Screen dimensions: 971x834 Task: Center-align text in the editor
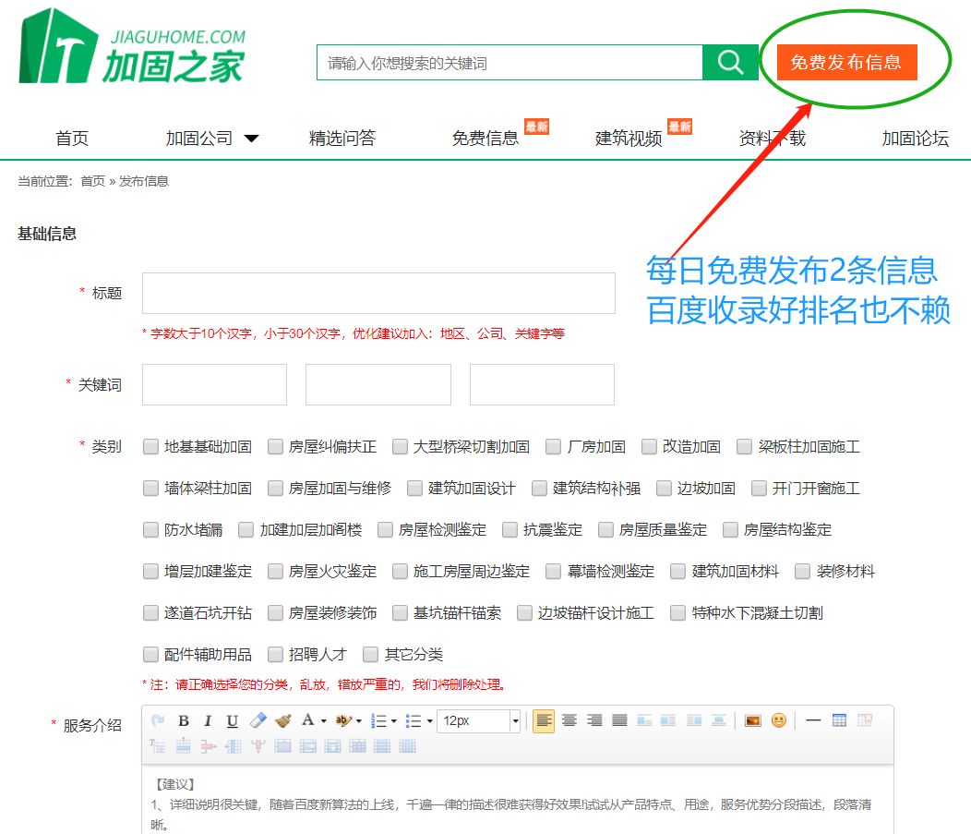tap(569, 721)
